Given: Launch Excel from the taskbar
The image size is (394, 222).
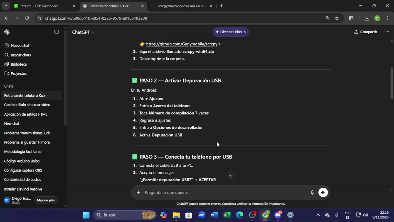Looking at the screenshot, I should point(227,215).
